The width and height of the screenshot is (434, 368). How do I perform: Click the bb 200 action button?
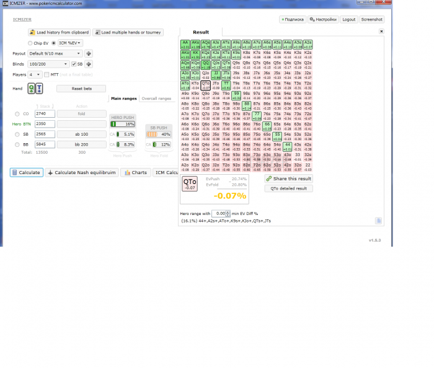click(82, 144)
